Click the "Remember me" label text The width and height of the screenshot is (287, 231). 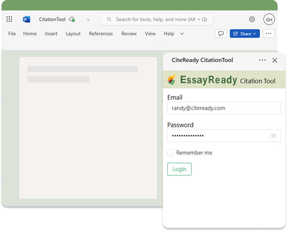[x=194, y=153]
